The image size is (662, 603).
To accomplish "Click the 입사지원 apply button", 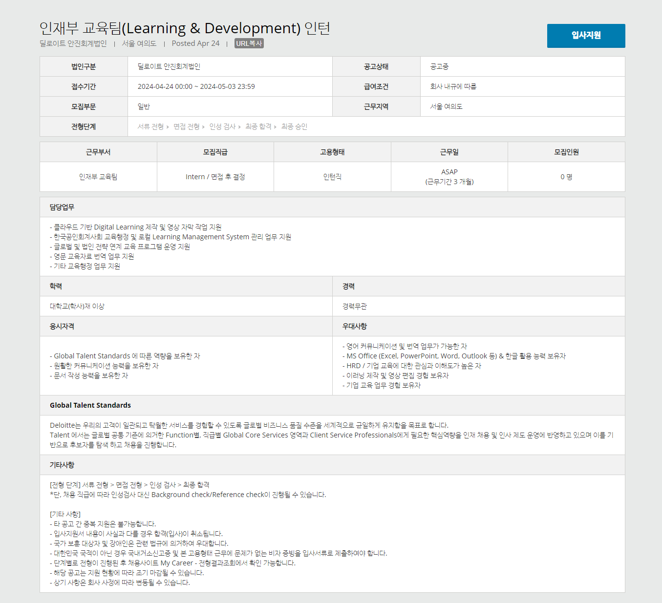I will pos(586,36).
